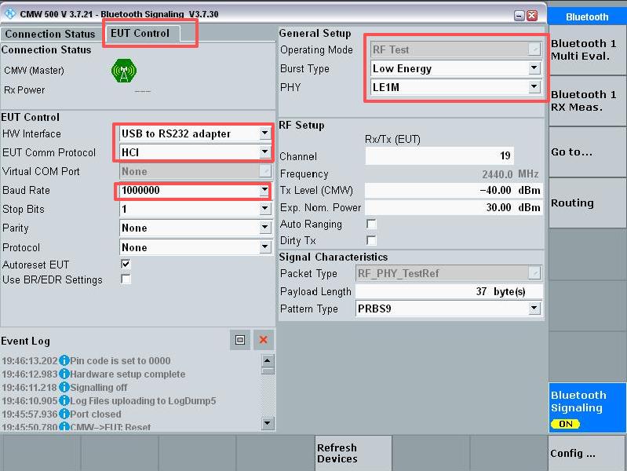Click the Config ... softkey

click(x=587, y=453)
